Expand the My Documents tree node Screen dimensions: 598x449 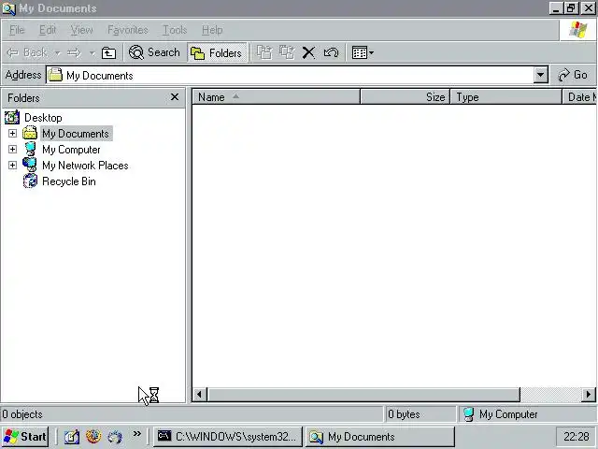tap(12, 133)
